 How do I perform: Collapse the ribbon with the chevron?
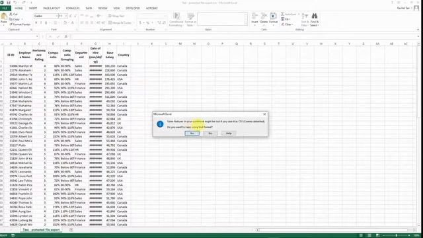tap(418, 30)
